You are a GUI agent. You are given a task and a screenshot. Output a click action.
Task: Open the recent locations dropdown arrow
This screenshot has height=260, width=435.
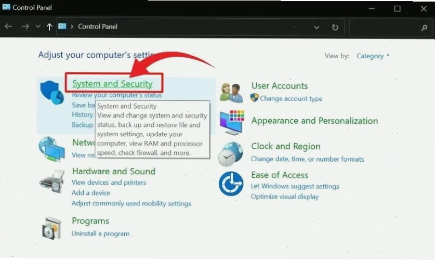38,27
